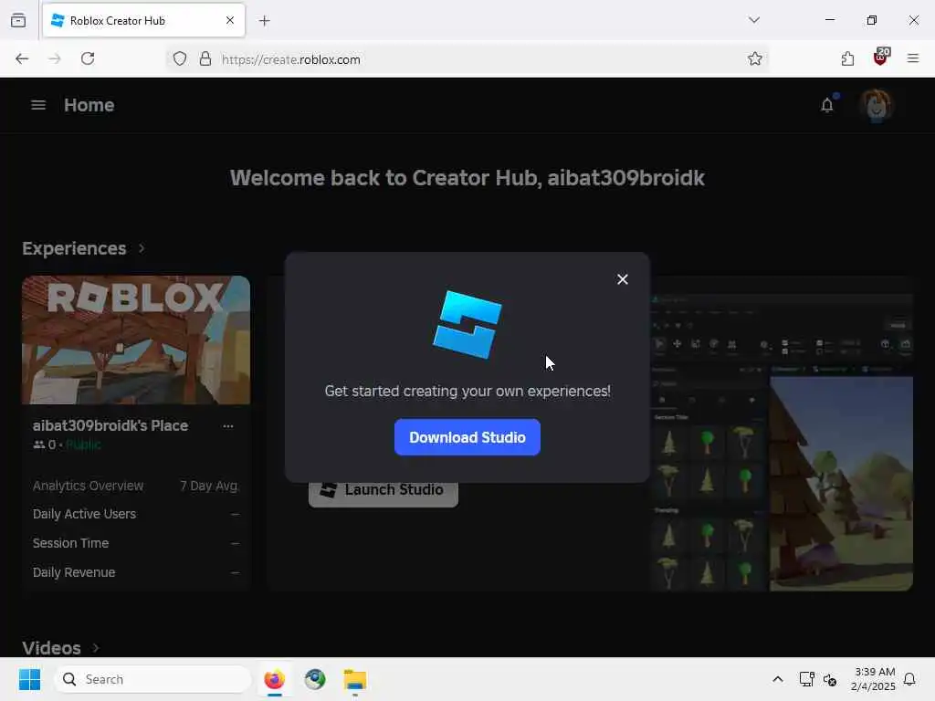This screenshot has height=701, width=935.
Task: Open the Firefox application menu
Action: pyautogui.click(x=913, y=58)
